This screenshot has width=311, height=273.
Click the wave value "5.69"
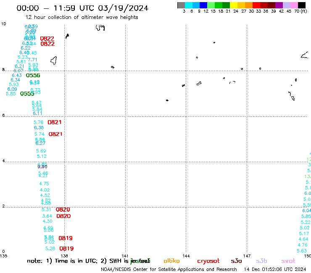[41, 151]
